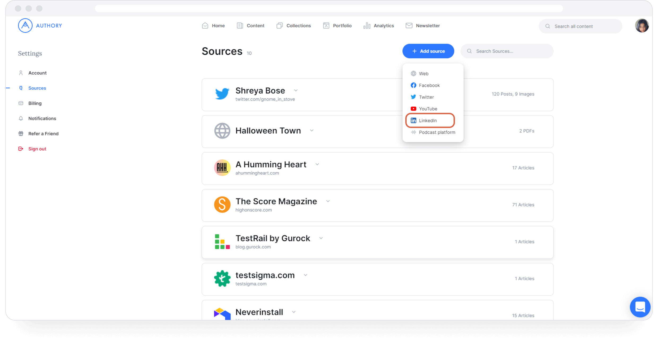
Task: Go to the Analytics tab
Action: [x=379, y=25]
